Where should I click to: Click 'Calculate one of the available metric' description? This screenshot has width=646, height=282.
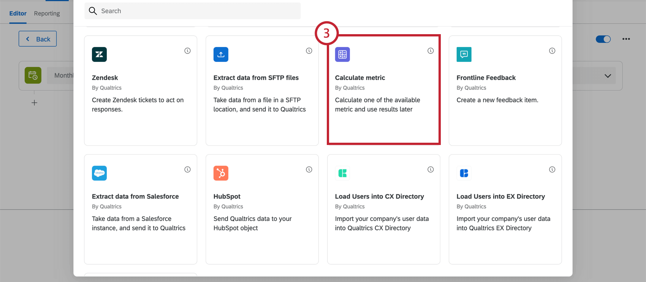click(377, 105)
